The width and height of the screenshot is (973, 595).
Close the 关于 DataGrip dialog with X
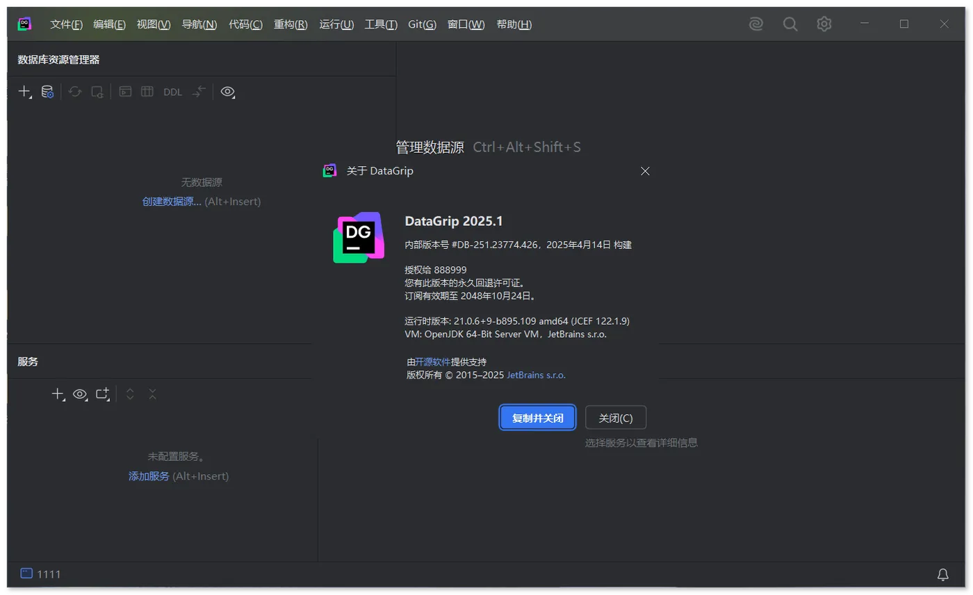click(x=645, y=171)
